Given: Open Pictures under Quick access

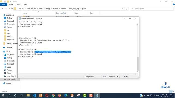Looking at the screenshot, I should pos(9,27).
